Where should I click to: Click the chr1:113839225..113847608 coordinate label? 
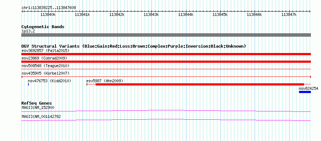coord(49,8)
